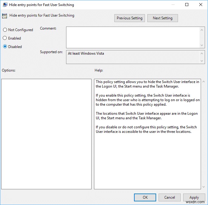Click the 'At least Windows Vista' field
The width and height of the screenshot is (208, 205).
point(133,57)
